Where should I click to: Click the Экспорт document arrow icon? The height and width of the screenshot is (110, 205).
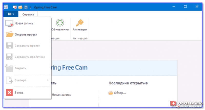pos(9,80)
